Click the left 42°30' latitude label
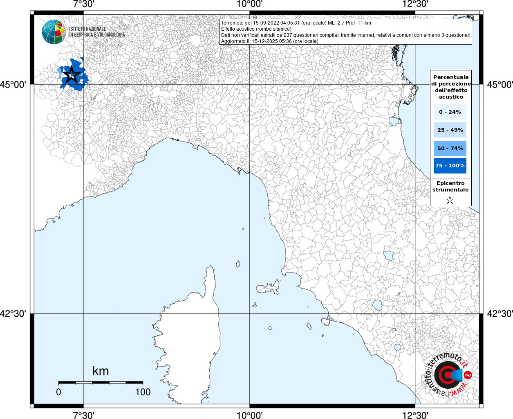The height and width of the screenshot is (419, 513). point(13,314)
